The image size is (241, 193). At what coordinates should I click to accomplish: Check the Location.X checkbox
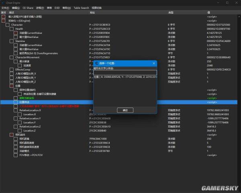[20, 114]
